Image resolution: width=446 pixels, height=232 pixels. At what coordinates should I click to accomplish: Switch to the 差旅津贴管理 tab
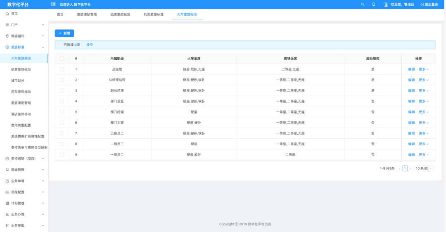87,14
